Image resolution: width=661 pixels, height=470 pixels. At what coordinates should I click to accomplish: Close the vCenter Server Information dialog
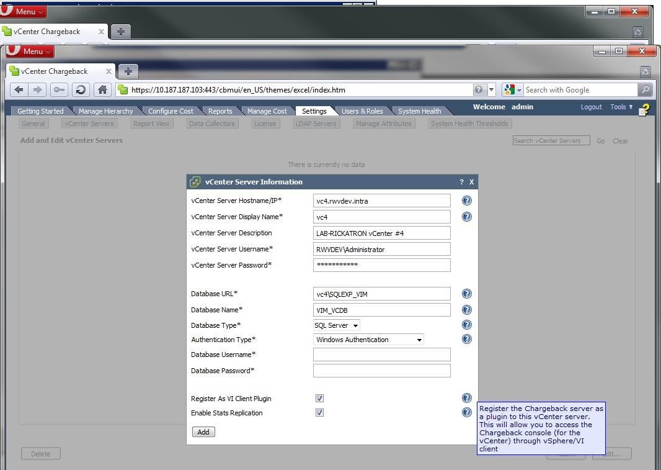(471, 182)
